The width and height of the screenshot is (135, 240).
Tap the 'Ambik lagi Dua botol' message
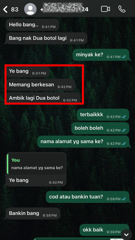click(x=43, y=98)
